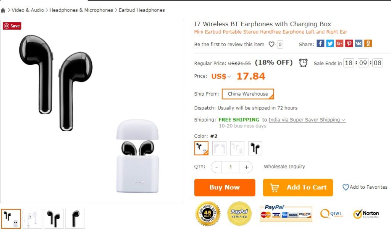Viewport: 391px width, 231px height.
Task: Share via the Odnoklassniki icon
Action: pos(368,44)
